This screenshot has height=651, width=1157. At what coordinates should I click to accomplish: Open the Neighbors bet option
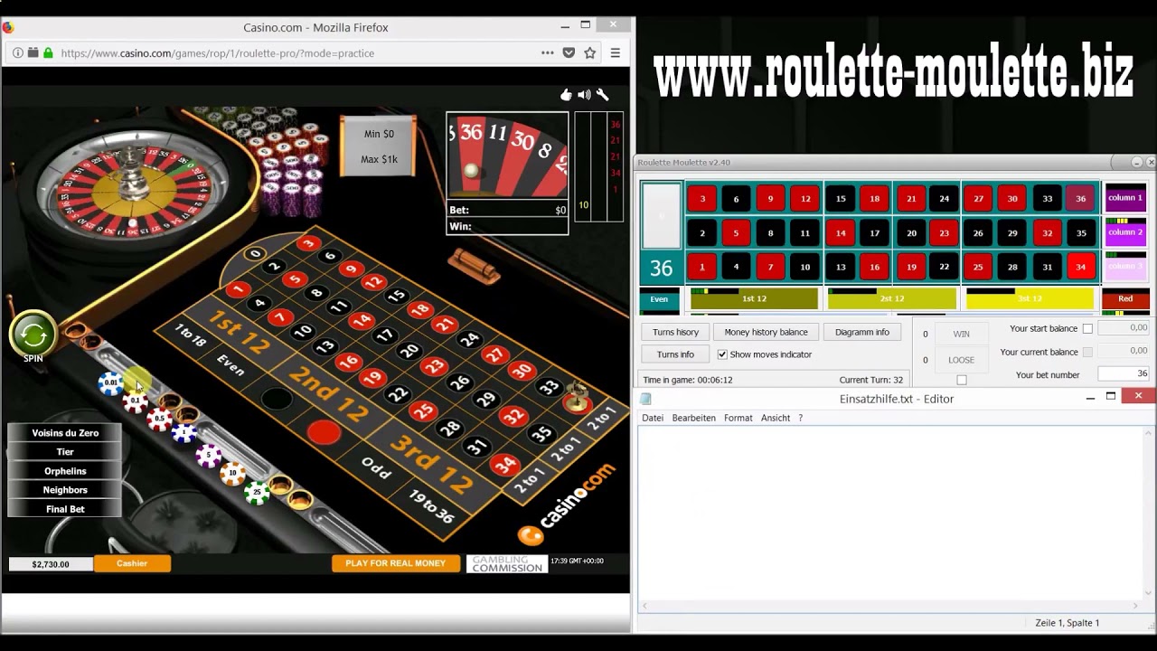[65, 490]
